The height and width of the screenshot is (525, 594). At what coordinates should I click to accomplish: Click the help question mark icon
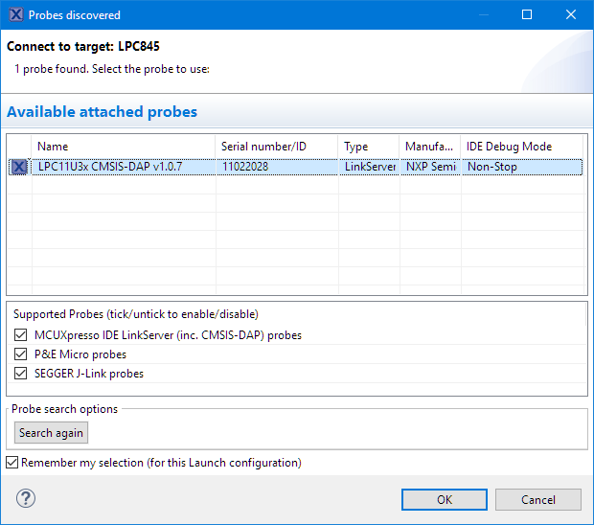(26, 499)
